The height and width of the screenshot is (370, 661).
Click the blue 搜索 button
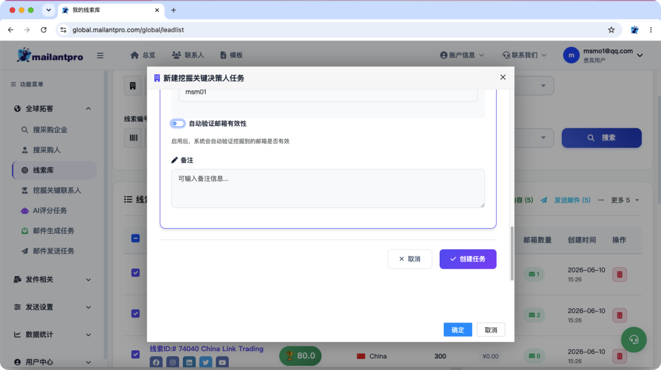[x=601, y=138]
